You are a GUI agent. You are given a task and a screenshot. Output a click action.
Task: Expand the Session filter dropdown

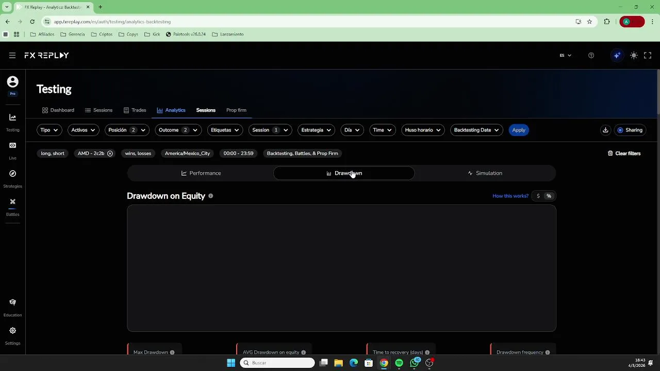(x=270, y=130)
